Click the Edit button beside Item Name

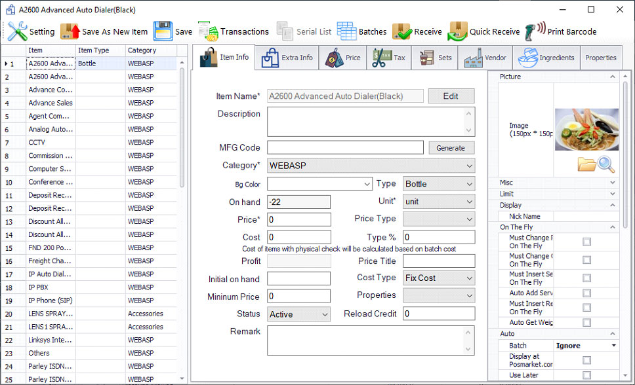451,96
